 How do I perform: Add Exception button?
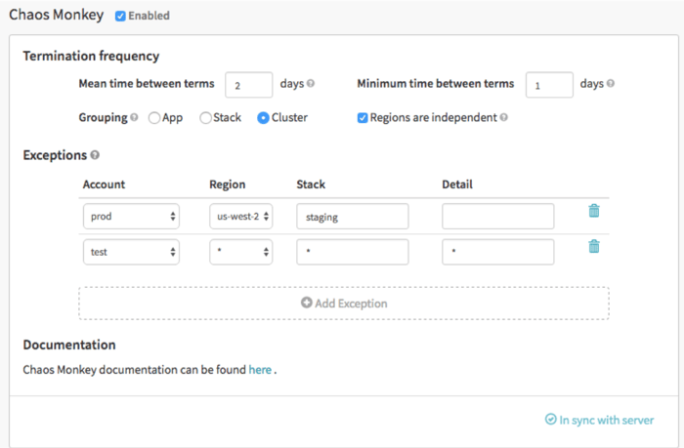pos(344,304)
